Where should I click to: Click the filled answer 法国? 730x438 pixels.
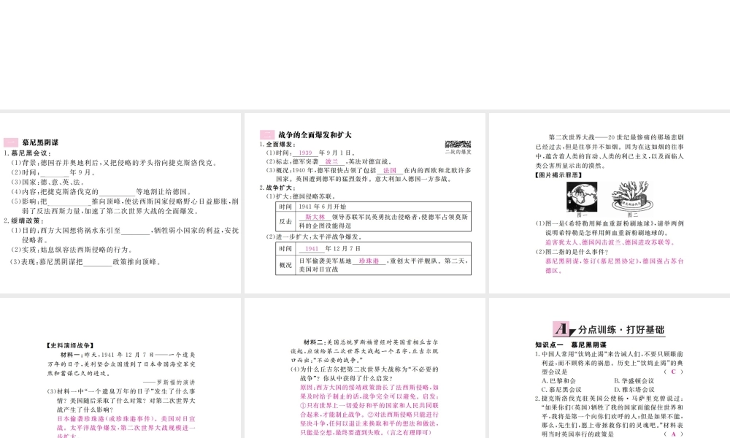(x=390, y=170)
